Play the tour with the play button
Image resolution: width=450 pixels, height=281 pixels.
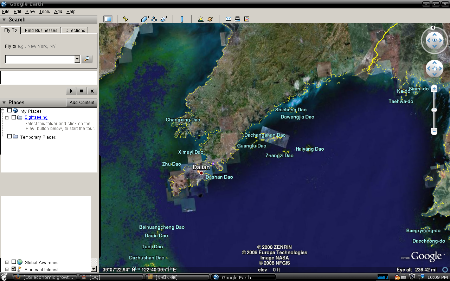click(x=71, y=91)
